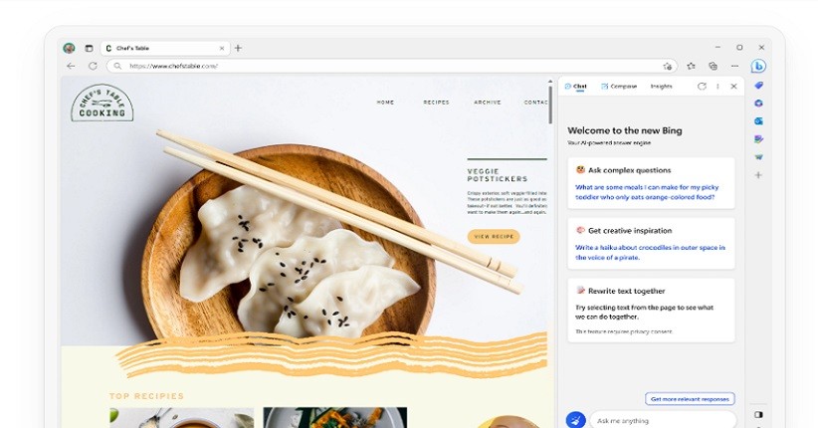The width and height of the screenshot is (818, 428).
Task: Open the Designer sidebar icon below Outlook
Action: 758,138
